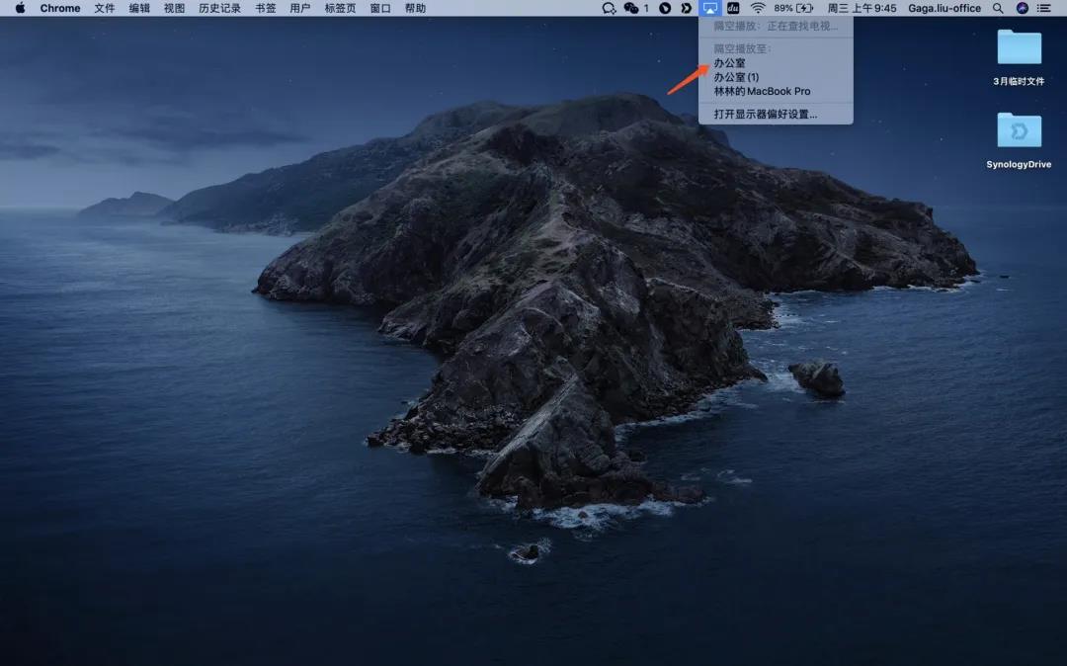Viewport: 1067px width, 666px height.
Task: Open Notification Center list icon
Action: (x=1044, y=8)
